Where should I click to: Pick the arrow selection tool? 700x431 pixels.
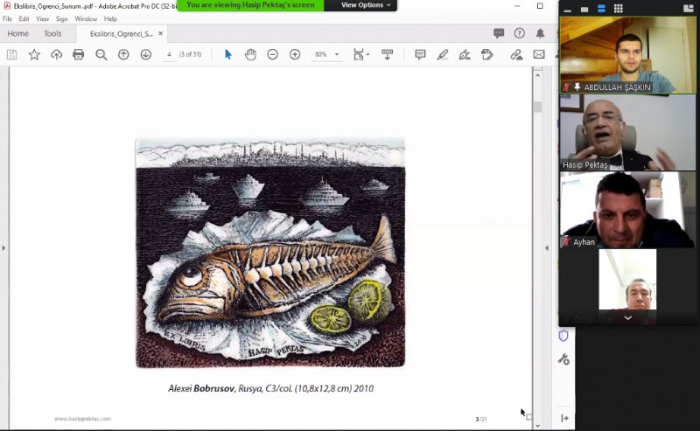coord(227,54)
